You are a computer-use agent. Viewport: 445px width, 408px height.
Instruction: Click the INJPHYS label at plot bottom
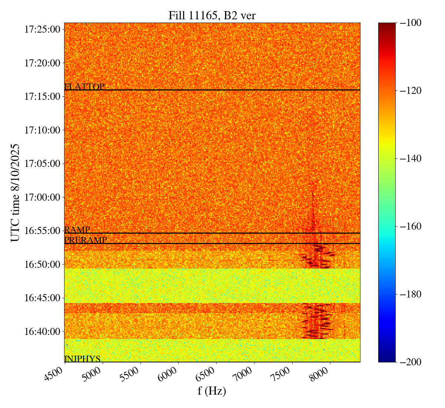pyautogui.click(x=82, y=359)
